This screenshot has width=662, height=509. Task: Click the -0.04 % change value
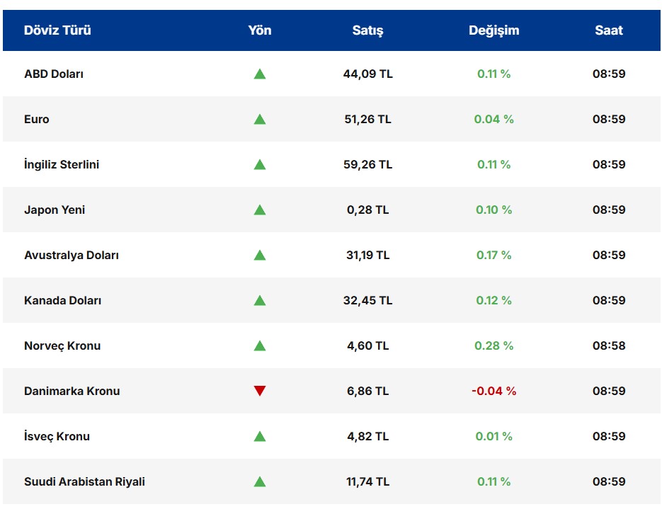click(x=493, y=391)
